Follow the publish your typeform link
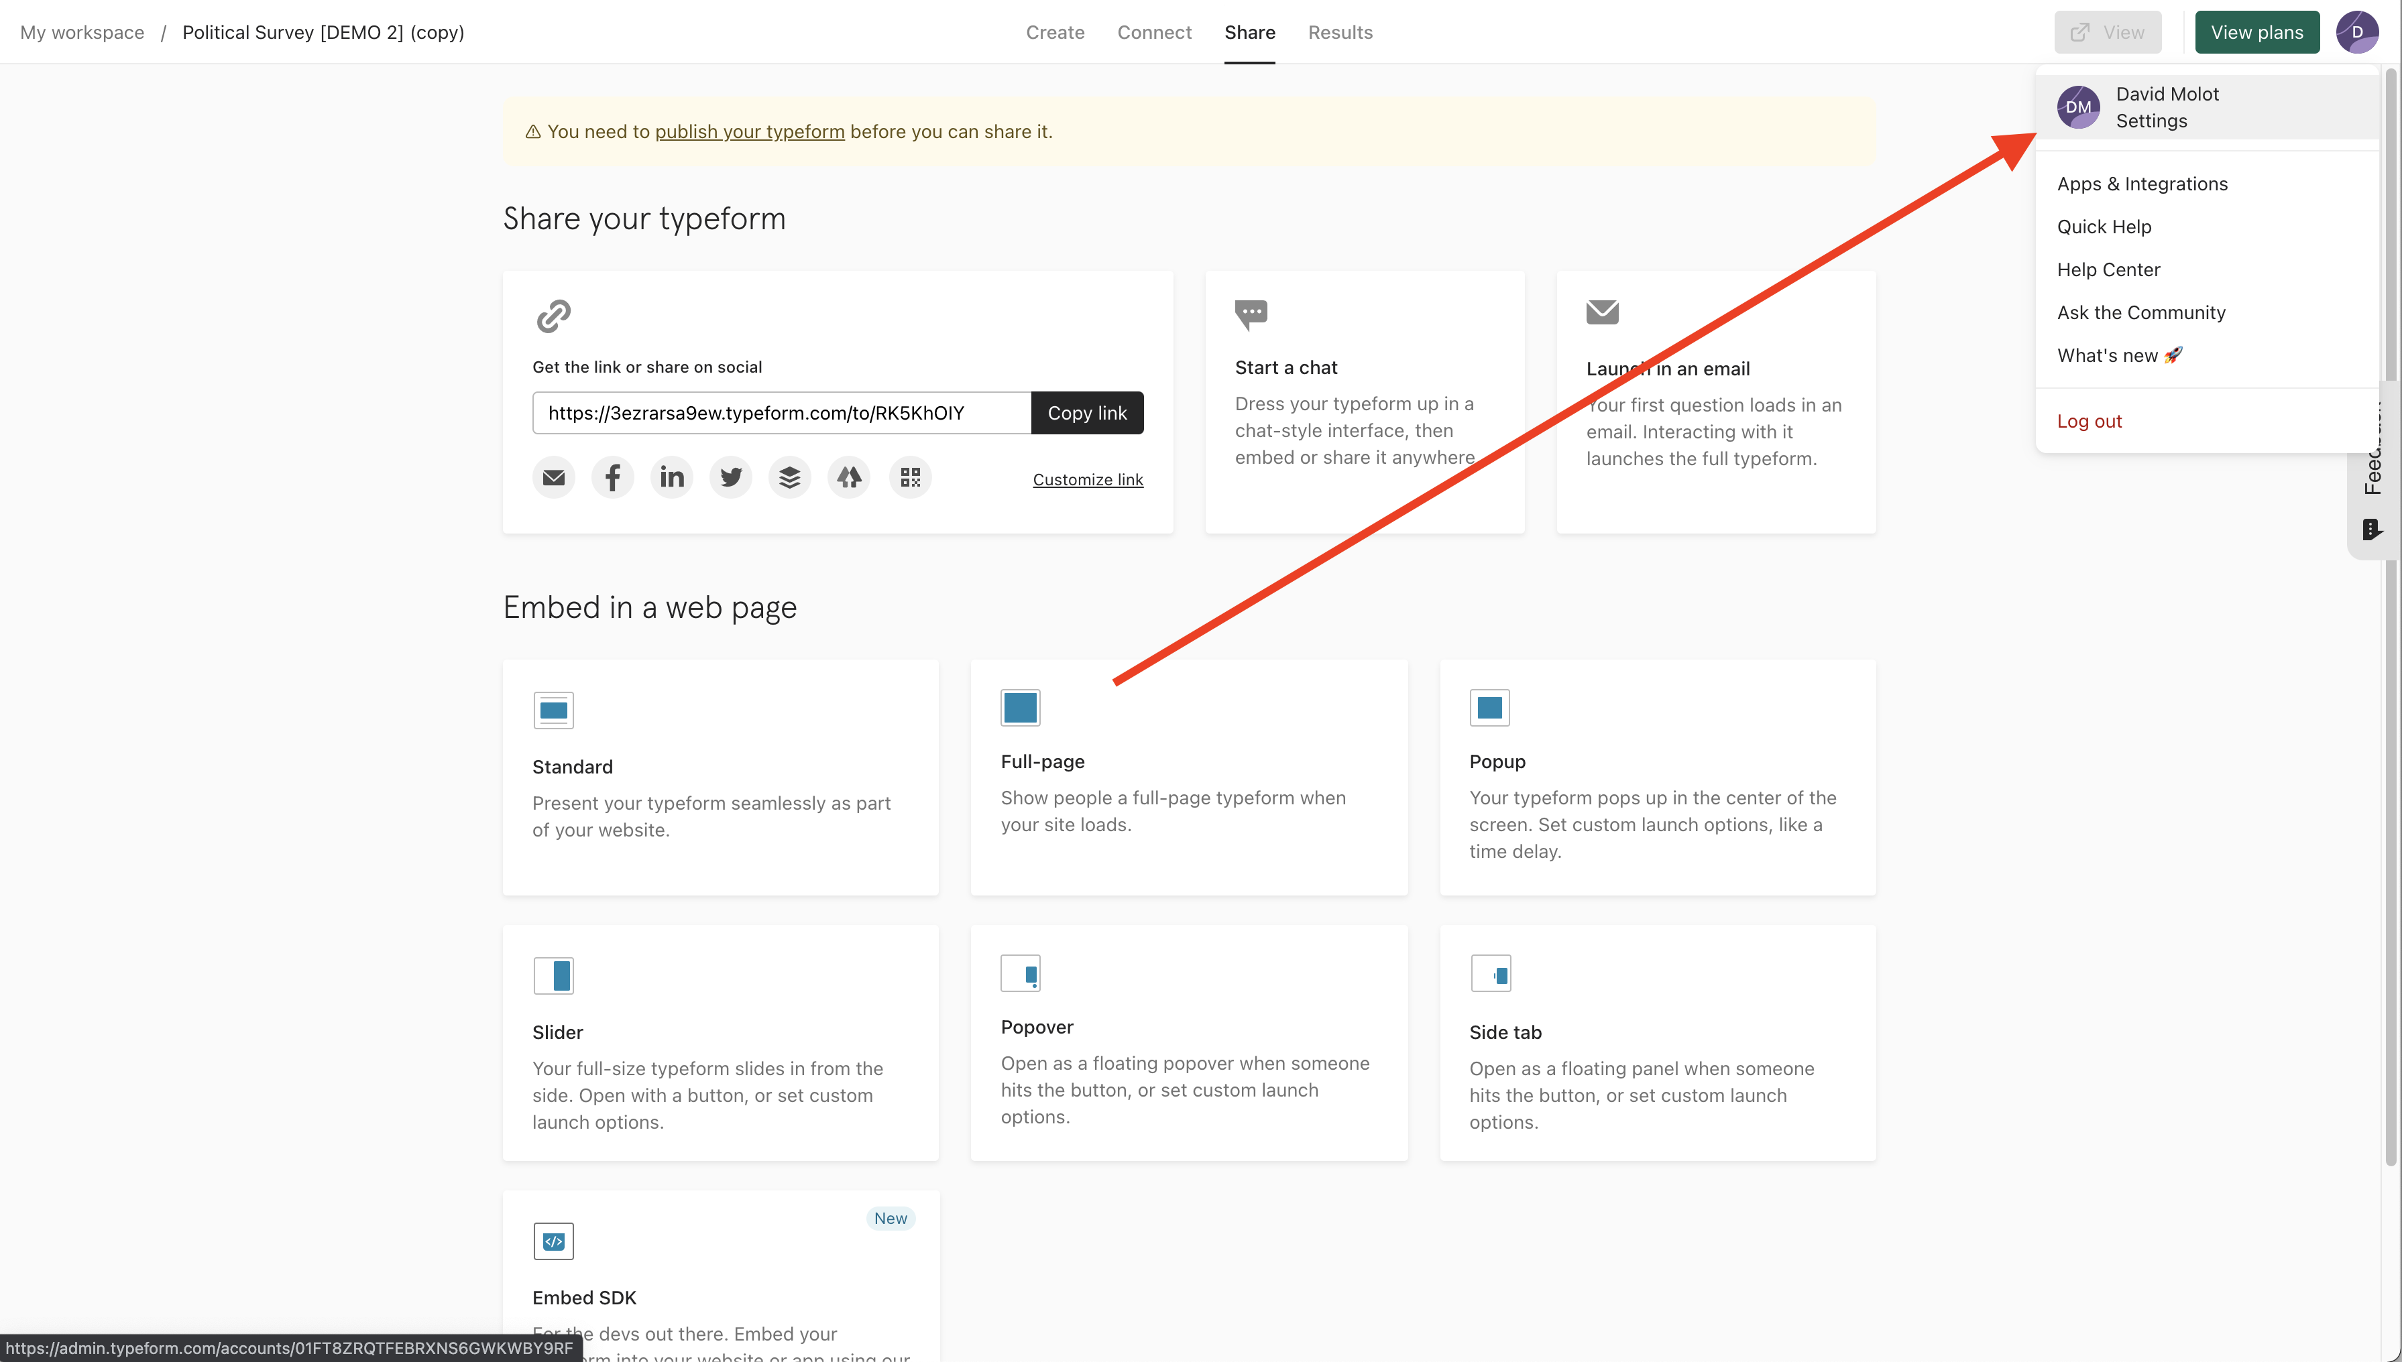 (x=748, y=132)
